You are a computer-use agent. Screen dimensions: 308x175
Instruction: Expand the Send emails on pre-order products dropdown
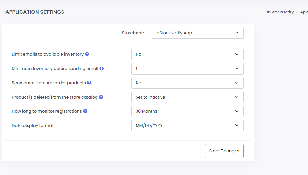[187, 83]
